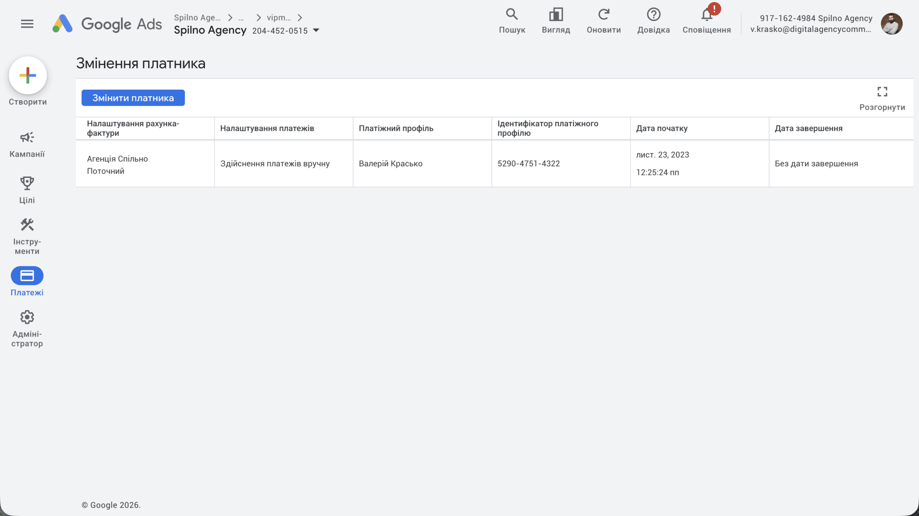Viewport: 919px width, 516px height.
Task: Click the chevron after vipm... breadcrumb
Action: [x=300, y=18]
